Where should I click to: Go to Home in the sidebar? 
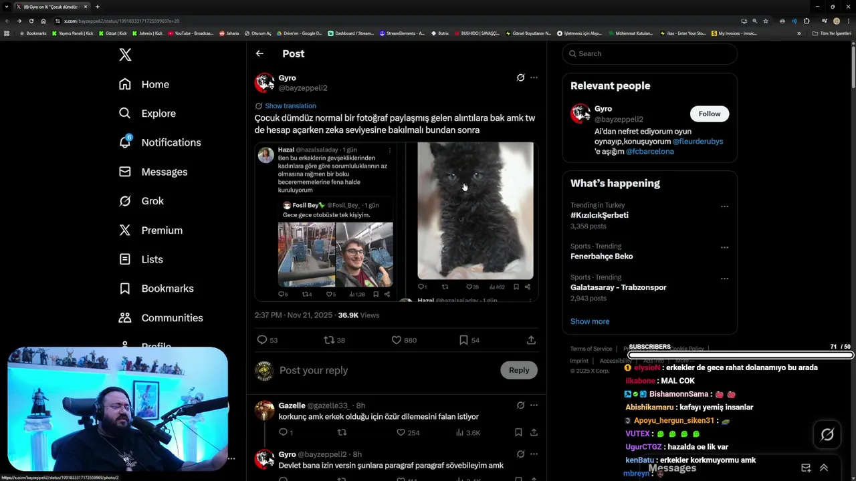(144, 84)
